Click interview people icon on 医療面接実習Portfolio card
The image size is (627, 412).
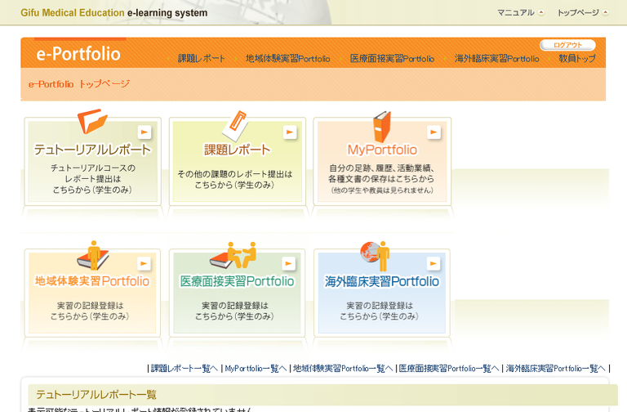click(x=233, y=255)
